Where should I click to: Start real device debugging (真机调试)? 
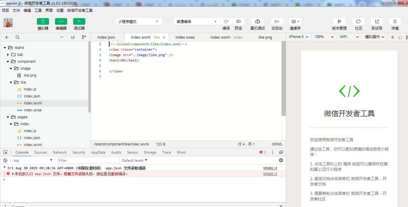tap(258, 21)
